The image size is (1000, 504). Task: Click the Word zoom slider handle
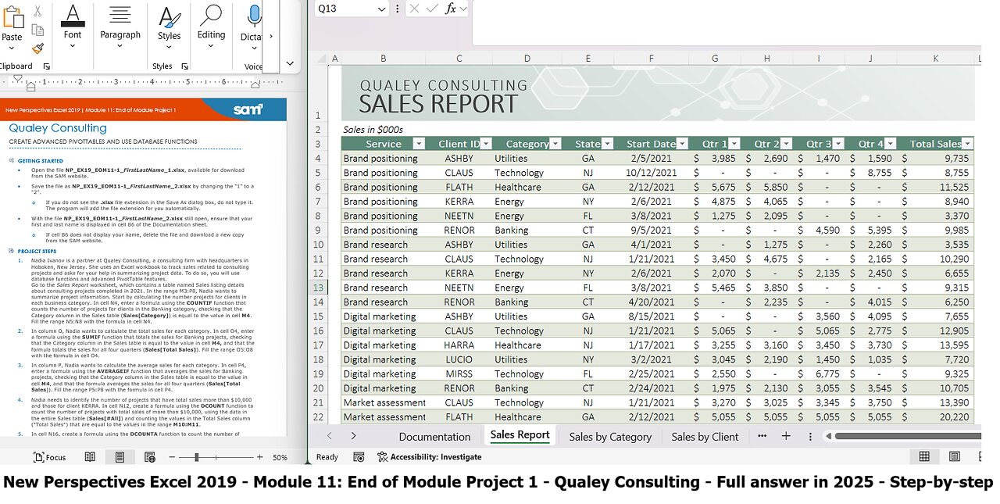pos(196,457)
